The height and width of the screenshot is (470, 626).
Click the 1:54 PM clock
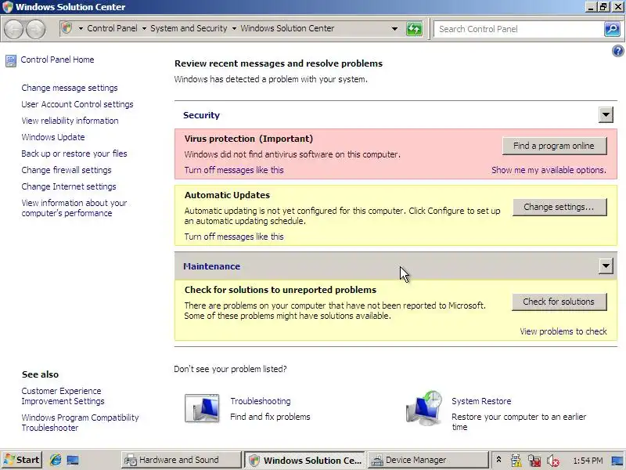588,461
